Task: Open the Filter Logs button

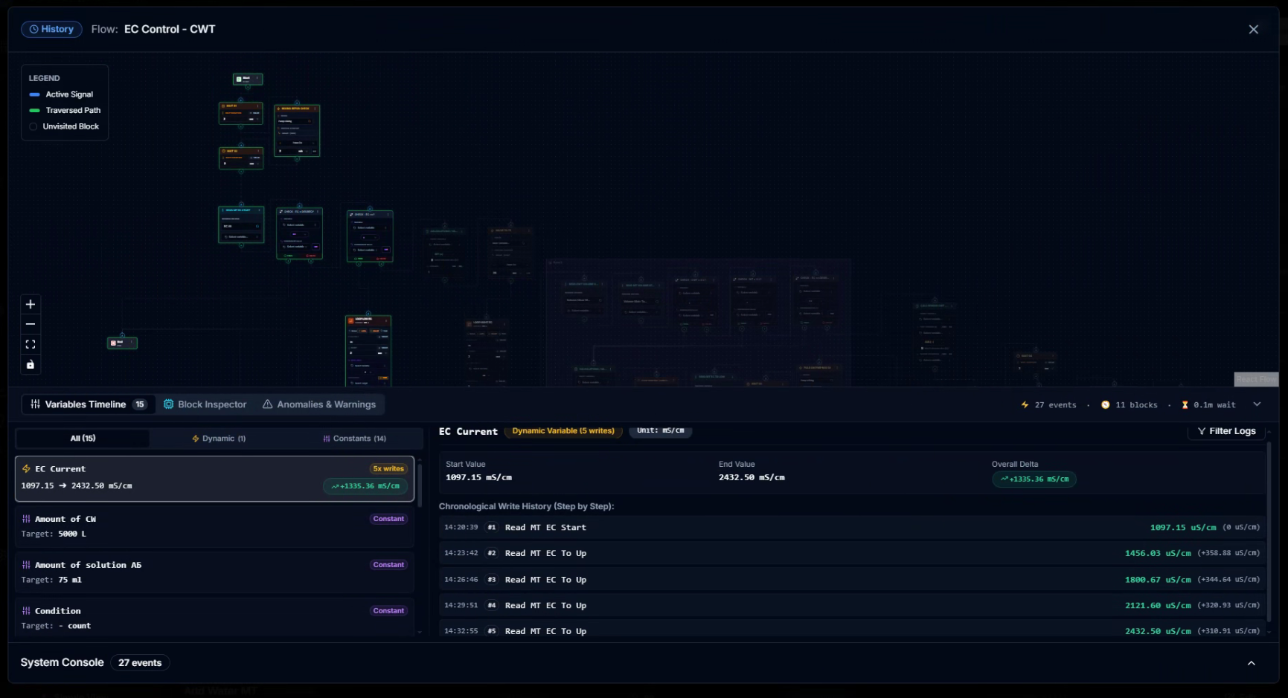Action: coord(1225,431)
